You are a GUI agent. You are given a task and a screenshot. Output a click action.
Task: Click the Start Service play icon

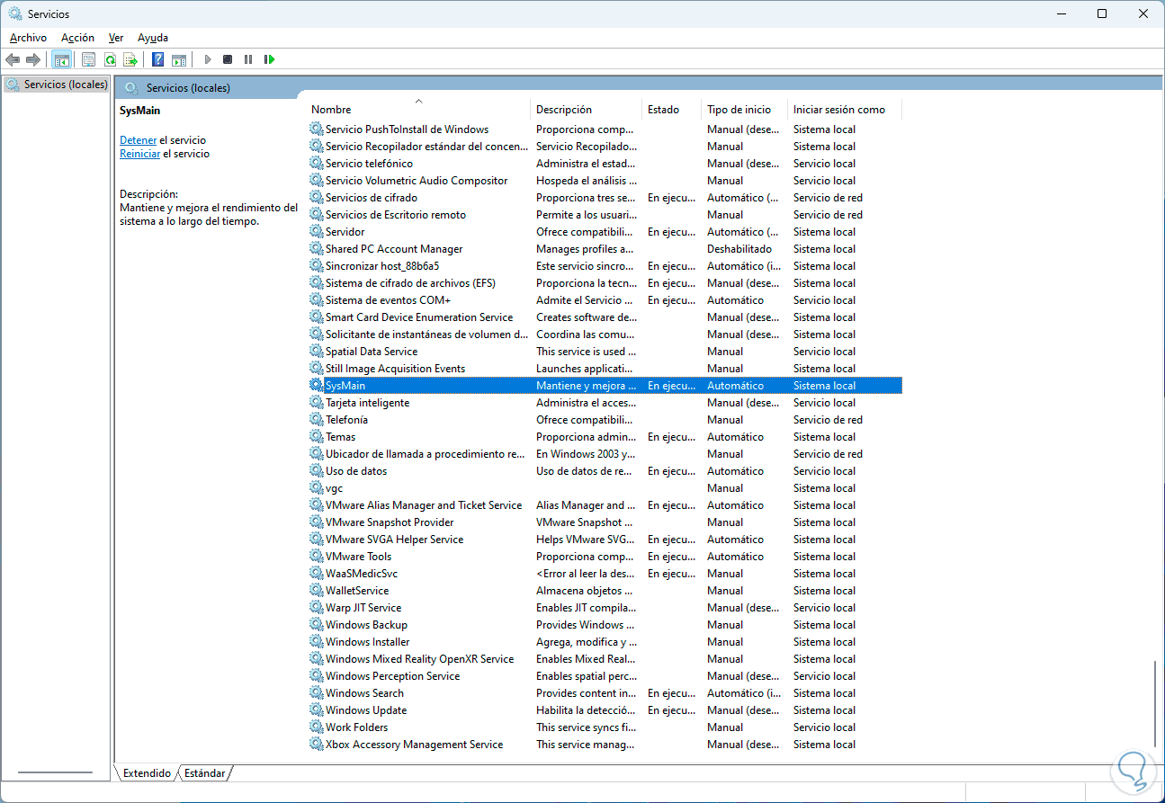(x=207, y=59)
